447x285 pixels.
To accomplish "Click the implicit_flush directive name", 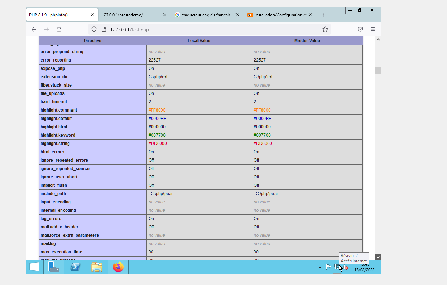I will pos(54,185).
